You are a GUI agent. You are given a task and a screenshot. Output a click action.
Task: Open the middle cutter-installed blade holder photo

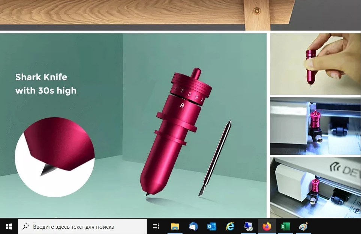[315, 126]
